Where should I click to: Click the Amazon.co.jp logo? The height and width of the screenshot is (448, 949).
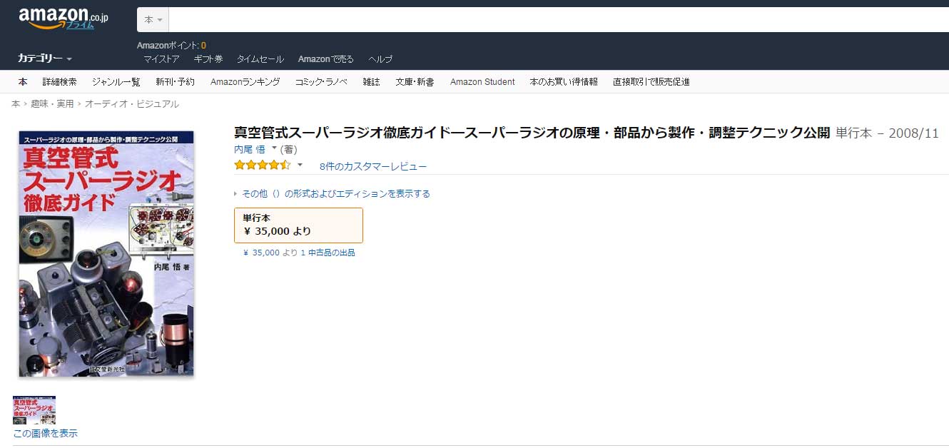click(63, 18)
